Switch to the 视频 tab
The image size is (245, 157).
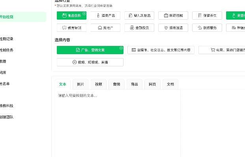tap(99, 84)
